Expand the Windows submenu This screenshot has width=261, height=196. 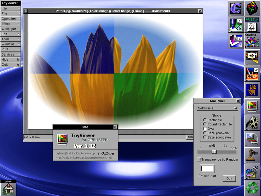pos(10,44)
